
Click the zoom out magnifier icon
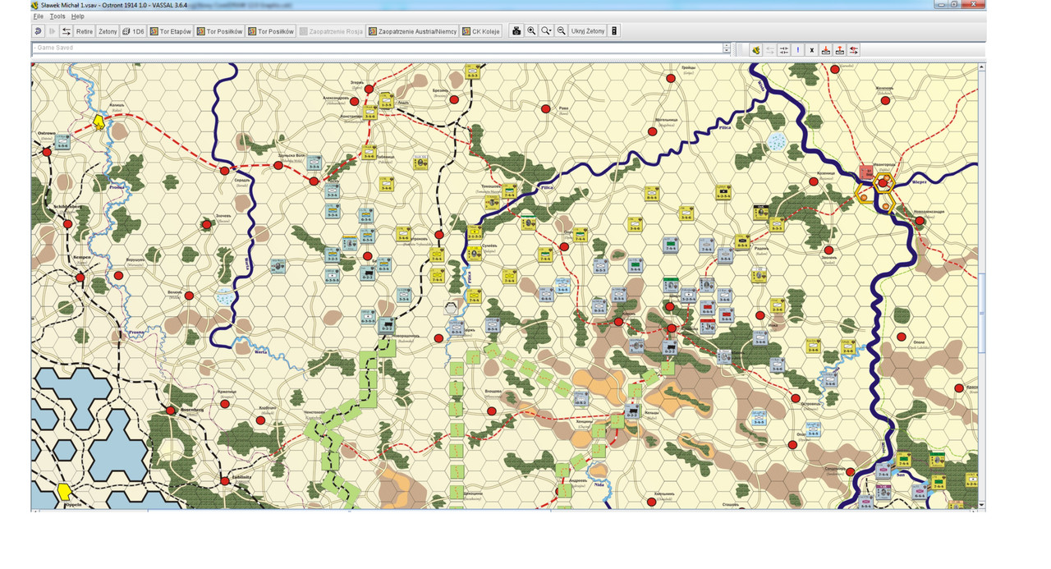[562, 31]
